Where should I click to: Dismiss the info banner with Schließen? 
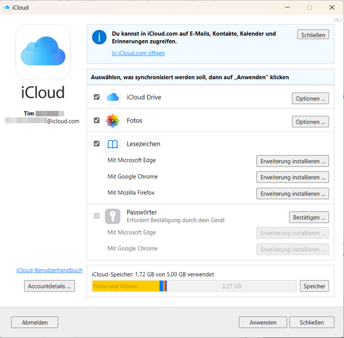[313, 34]
